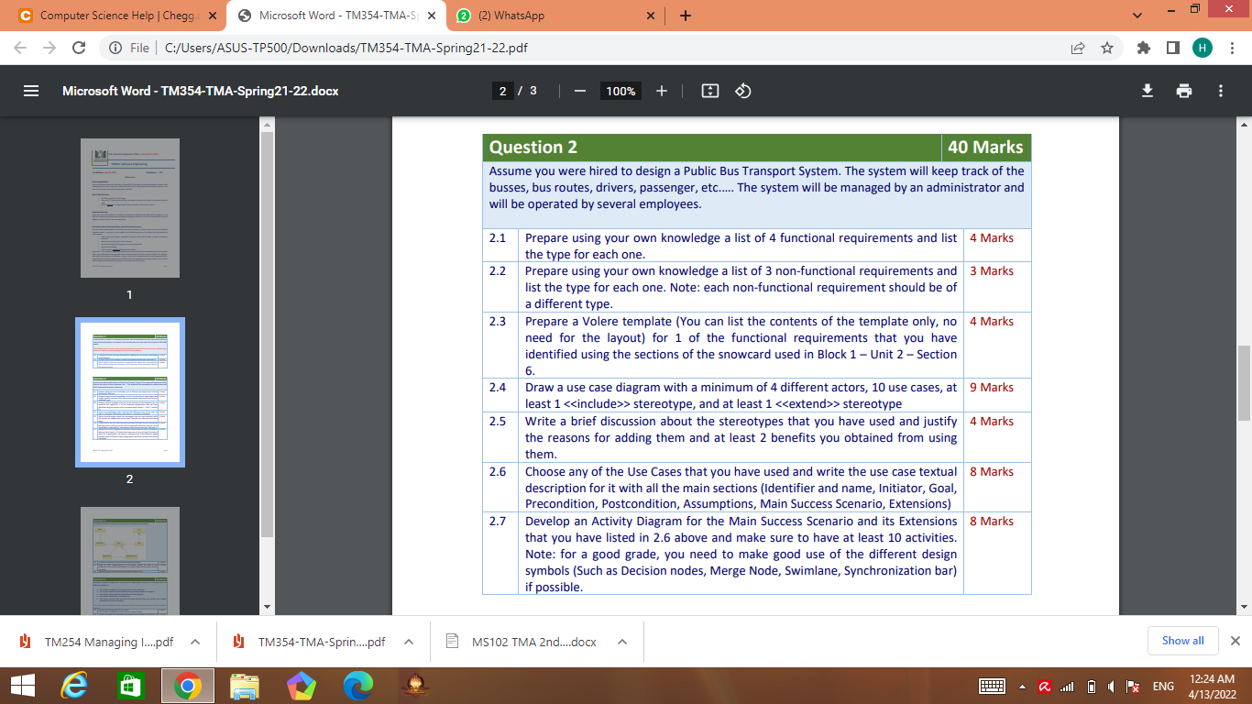Image resolution: width=1252 pixels, height=704 pixels.
Task: Click the document vertical scrollbar thumb
Action: [1243, 382]
